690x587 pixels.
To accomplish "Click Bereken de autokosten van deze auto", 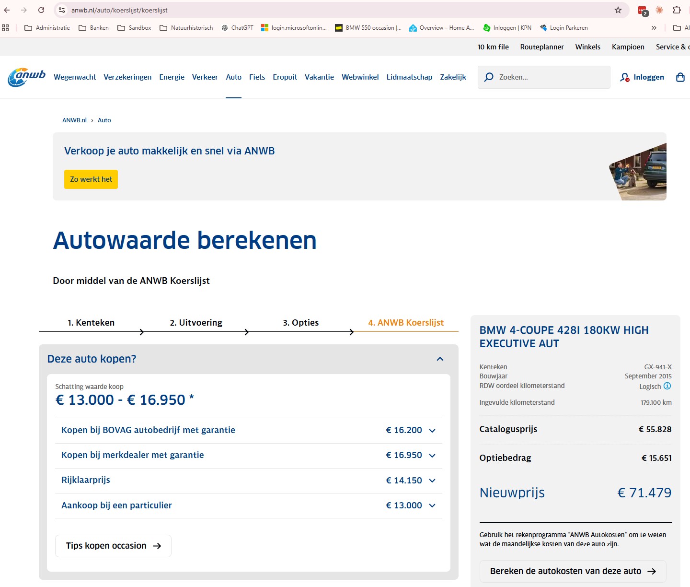I will click(x=573, y=571).
